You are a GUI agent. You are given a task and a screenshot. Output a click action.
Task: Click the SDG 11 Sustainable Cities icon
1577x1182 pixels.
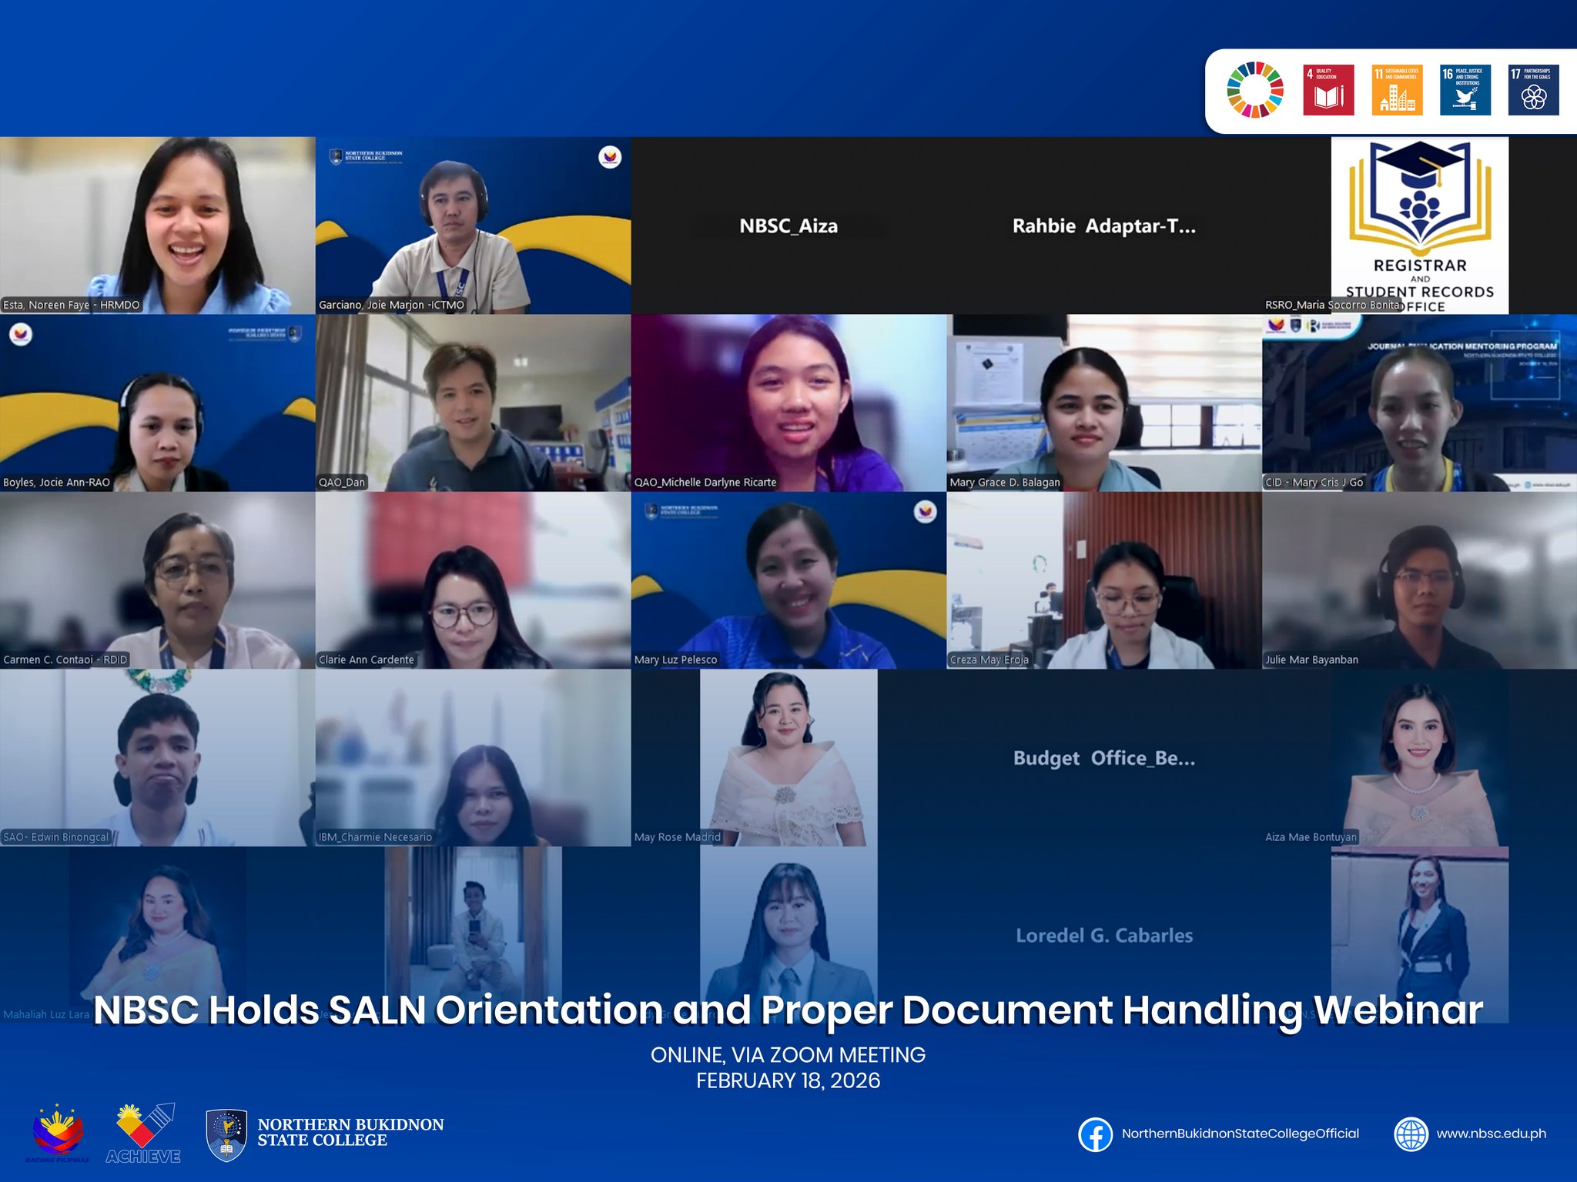point(1397,90)
